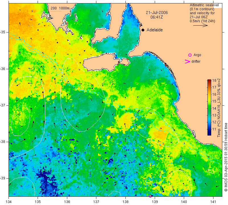Click the -37 latitude axis label
This screenshot has height=205, width=228.
click(3, 105)
